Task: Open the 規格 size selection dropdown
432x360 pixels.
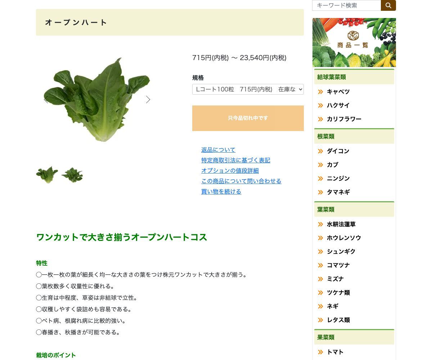Action: [x=248, y=89]
